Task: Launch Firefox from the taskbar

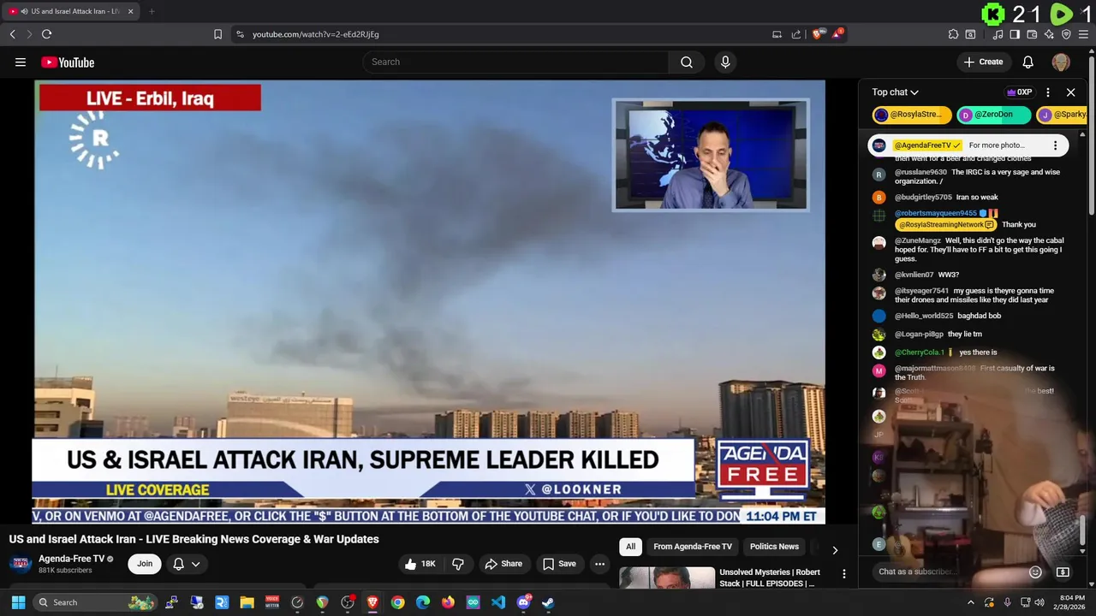Action: (x=448, y=602)
